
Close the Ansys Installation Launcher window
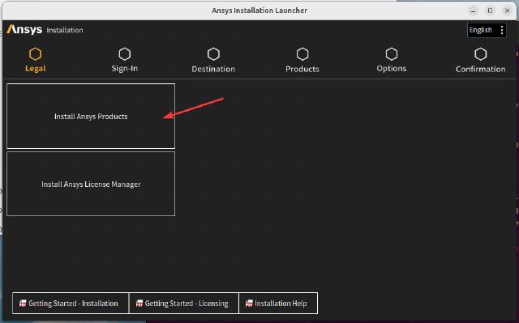(x=507, y=11)
